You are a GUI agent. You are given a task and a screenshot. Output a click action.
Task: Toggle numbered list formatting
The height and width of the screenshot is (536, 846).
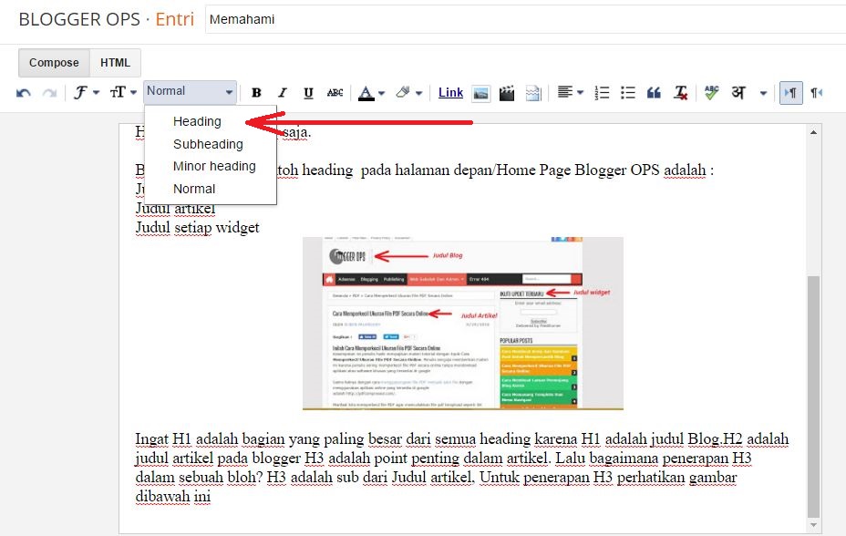600,92
